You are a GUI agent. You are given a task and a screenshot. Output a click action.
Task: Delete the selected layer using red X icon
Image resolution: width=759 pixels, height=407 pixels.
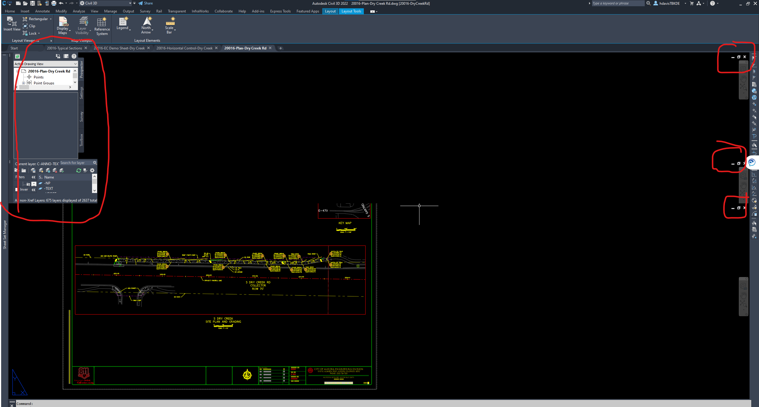pyautogui.click(x=54, y=170)
